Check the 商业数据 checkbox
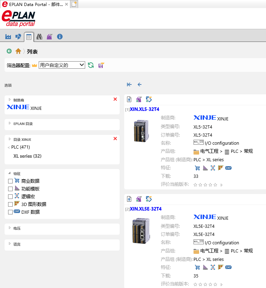The image size is (266, 288). click(x=10, y=181)
